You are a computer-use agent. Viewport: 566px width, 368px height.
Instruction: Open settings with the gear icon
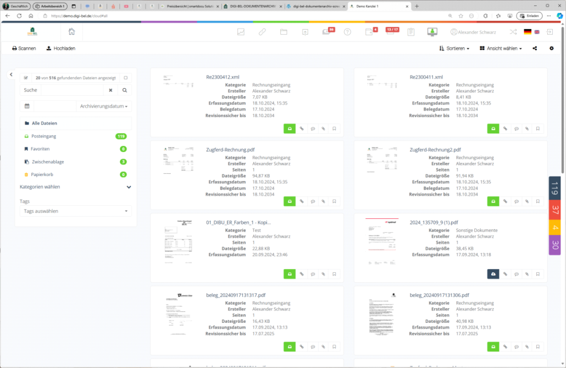(552, 48)
